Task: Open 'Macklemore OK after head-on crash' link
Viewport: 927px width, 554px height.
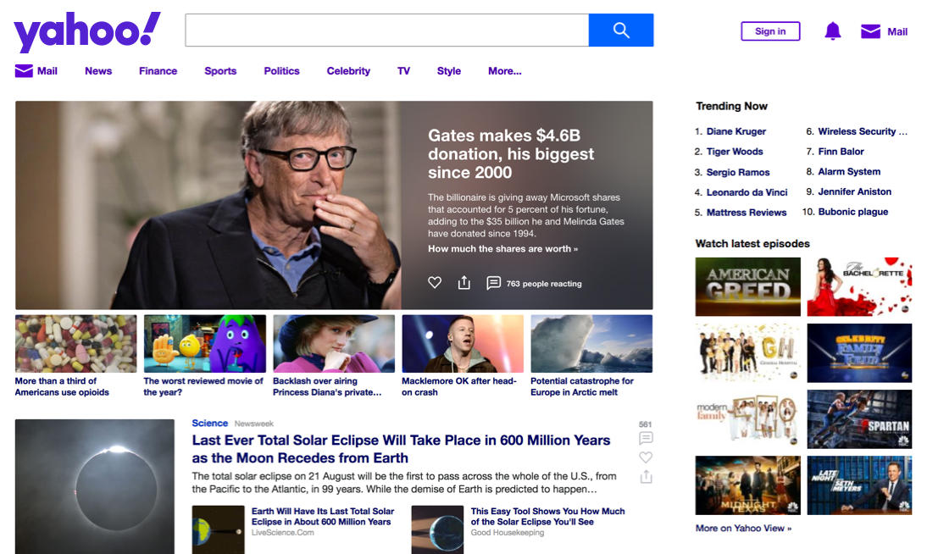Action: pyautogui.click(x=459, y=386)
